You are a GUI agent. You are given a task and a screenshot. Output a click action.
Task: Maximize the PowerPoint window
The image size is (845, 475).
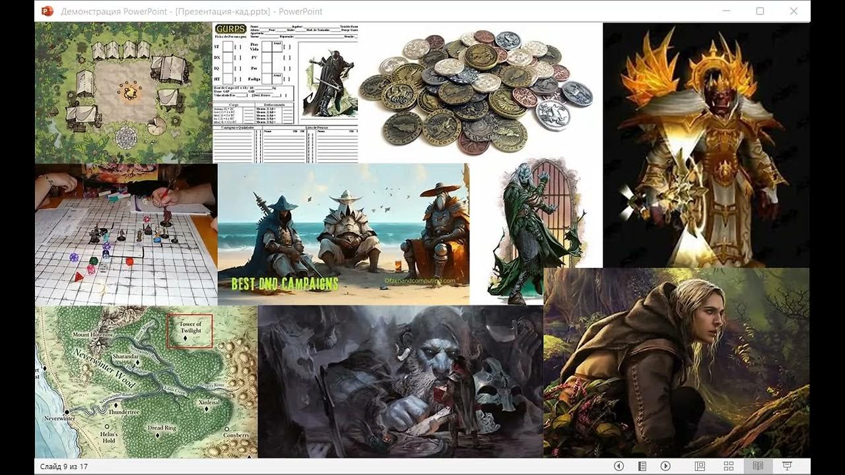760,11
